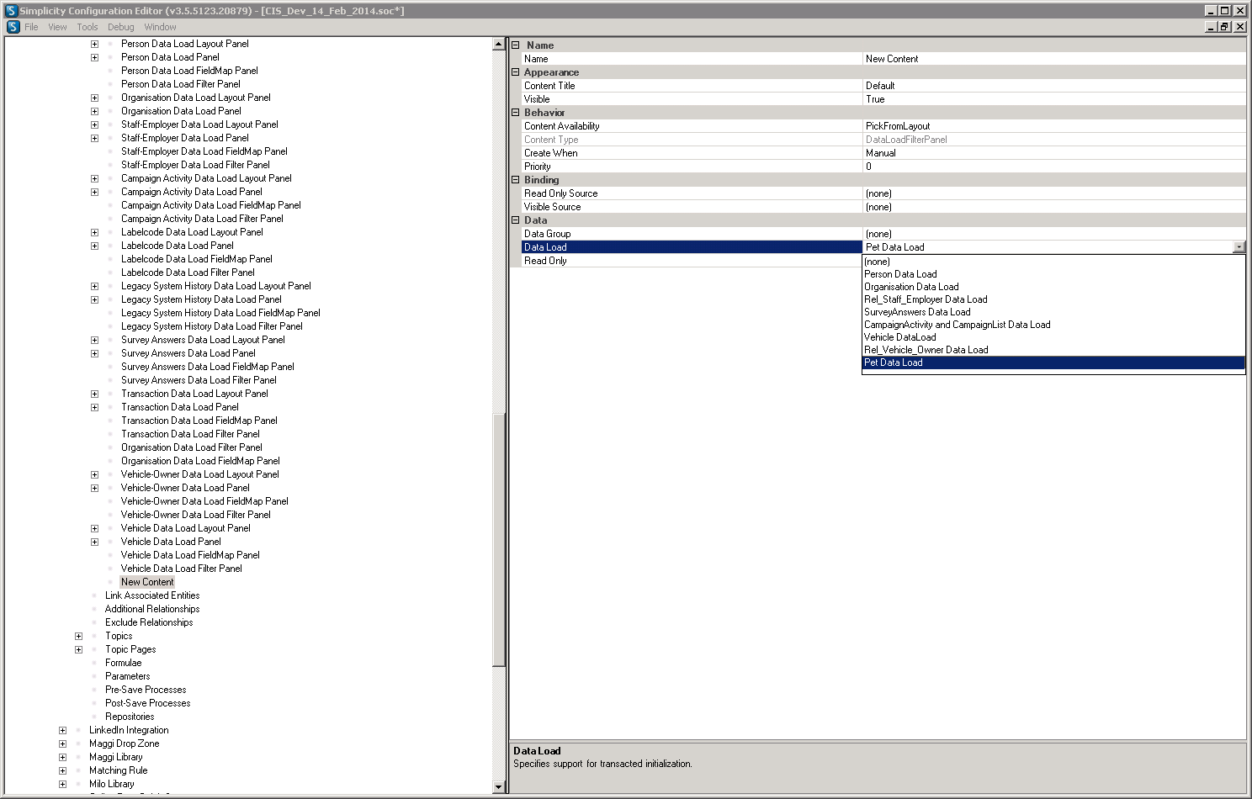Select Additional Relationships node
This screenshot has height=799, width=1252.
[152, 609]
